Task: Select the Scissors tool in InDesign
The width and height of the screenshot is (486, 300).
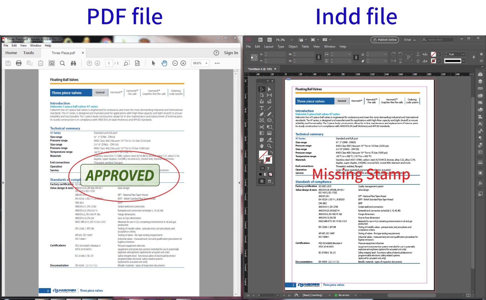Action: pyautogui.click(x=262, y=127)
